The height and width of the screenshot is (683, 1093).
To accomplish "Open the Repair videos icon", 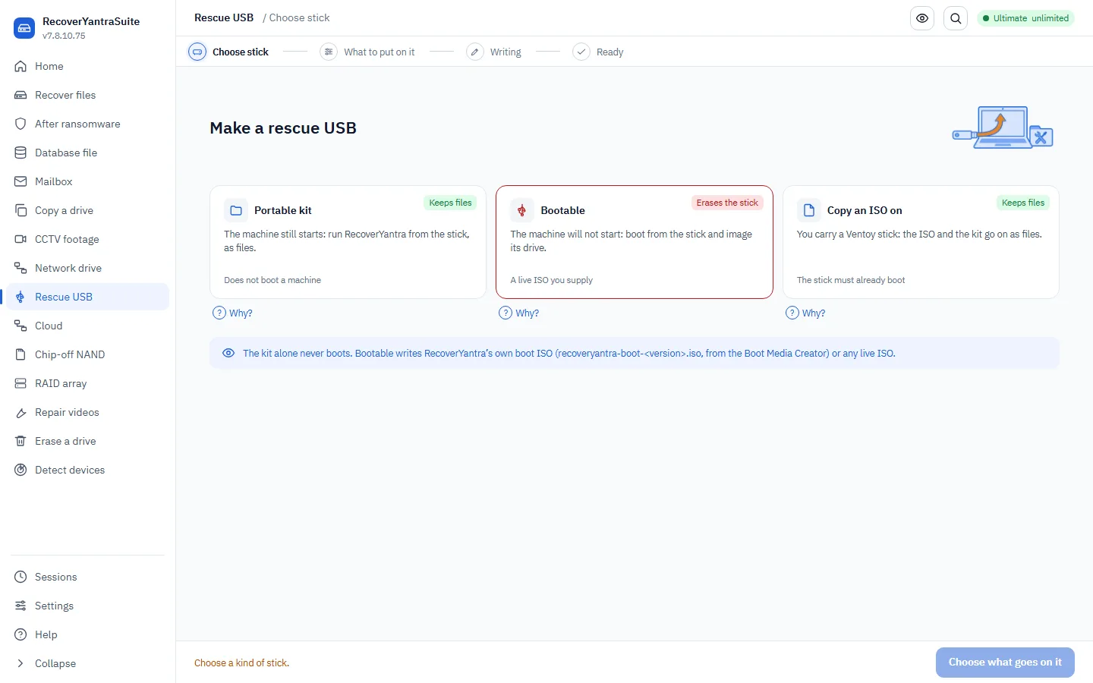I will tap(20, 412).
